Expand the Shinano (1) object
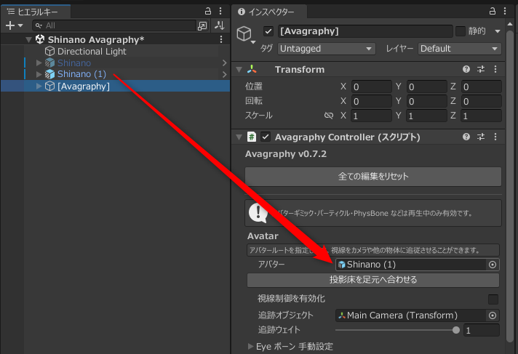This screenshot has height=354, width=518. (39, 74)
